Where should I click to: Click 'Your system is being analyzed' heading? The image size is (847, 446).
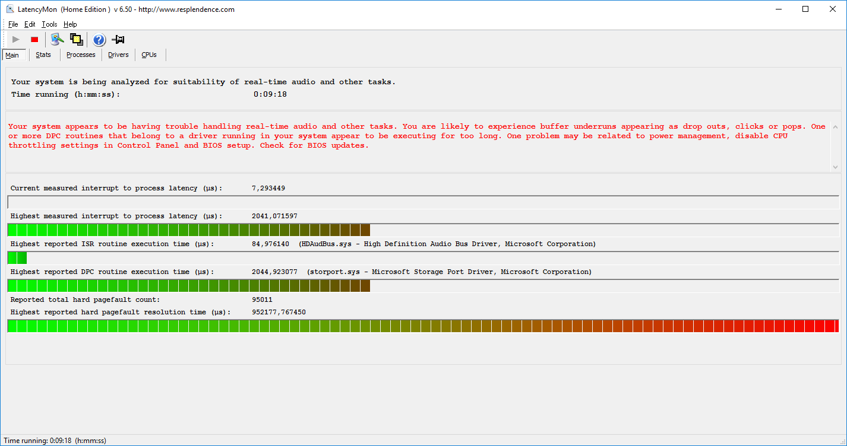click(x=203, y=82)
